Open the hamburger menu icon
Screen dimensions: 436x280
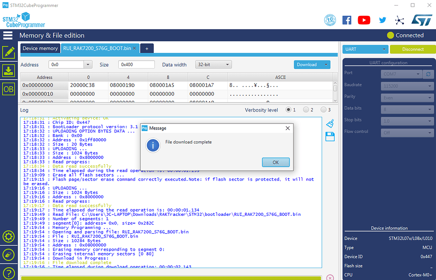pos(8,35)
